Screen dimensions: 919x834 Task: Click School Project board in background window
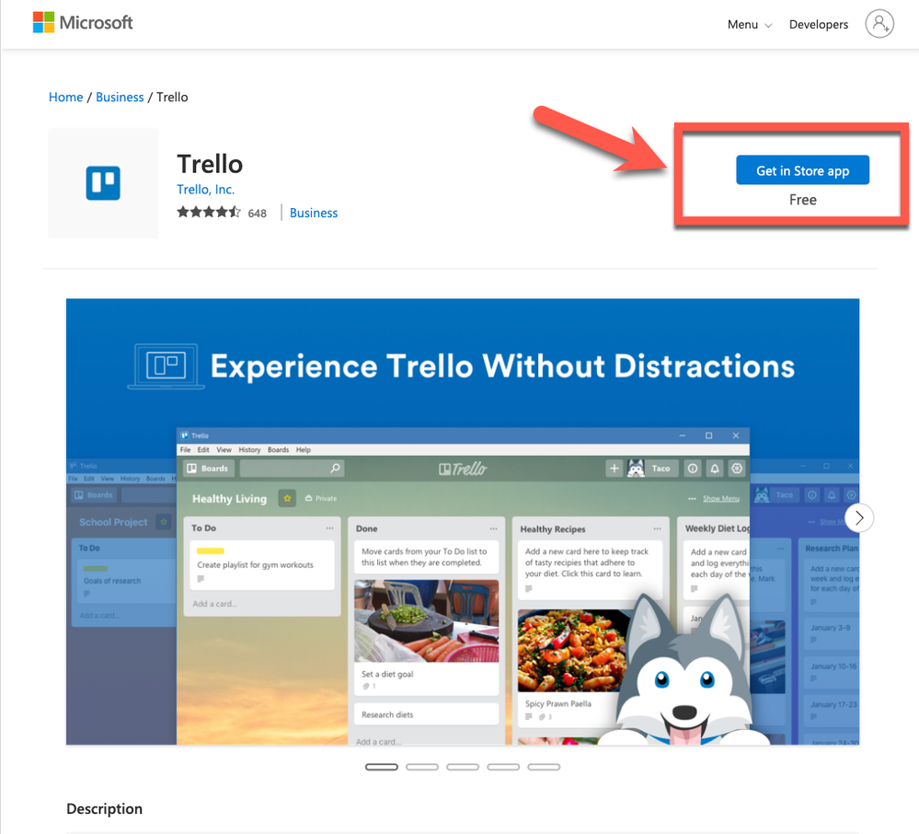(x=113, y=522)
